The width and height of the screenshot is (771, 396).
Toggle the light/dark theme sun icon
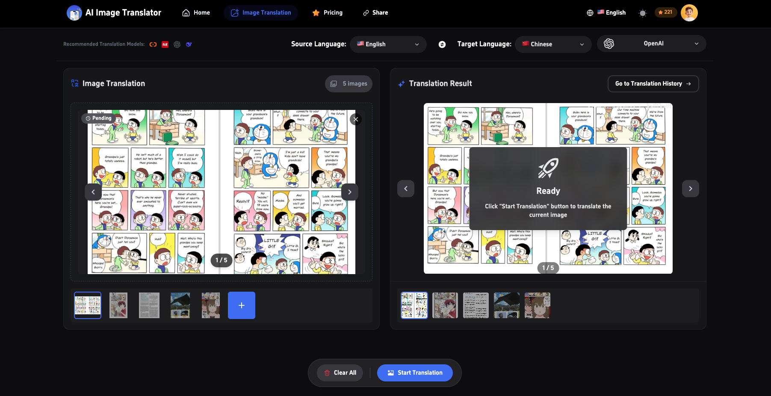point(642,13)
